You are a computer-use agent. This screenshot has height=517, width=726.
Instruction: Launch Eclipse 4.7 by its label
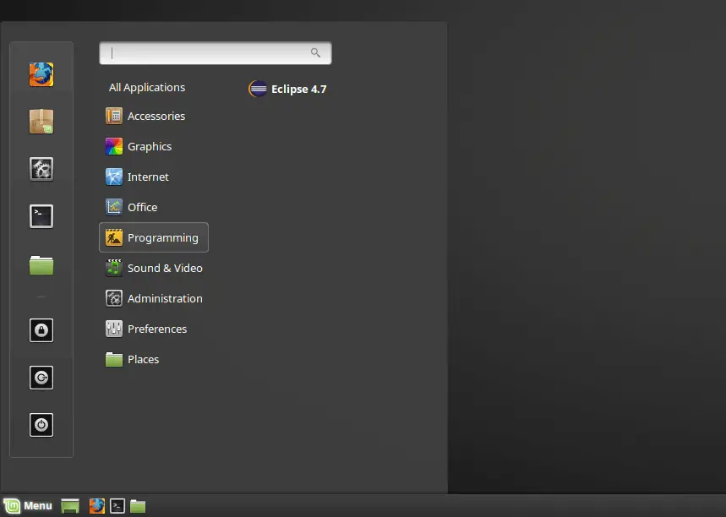298,90
